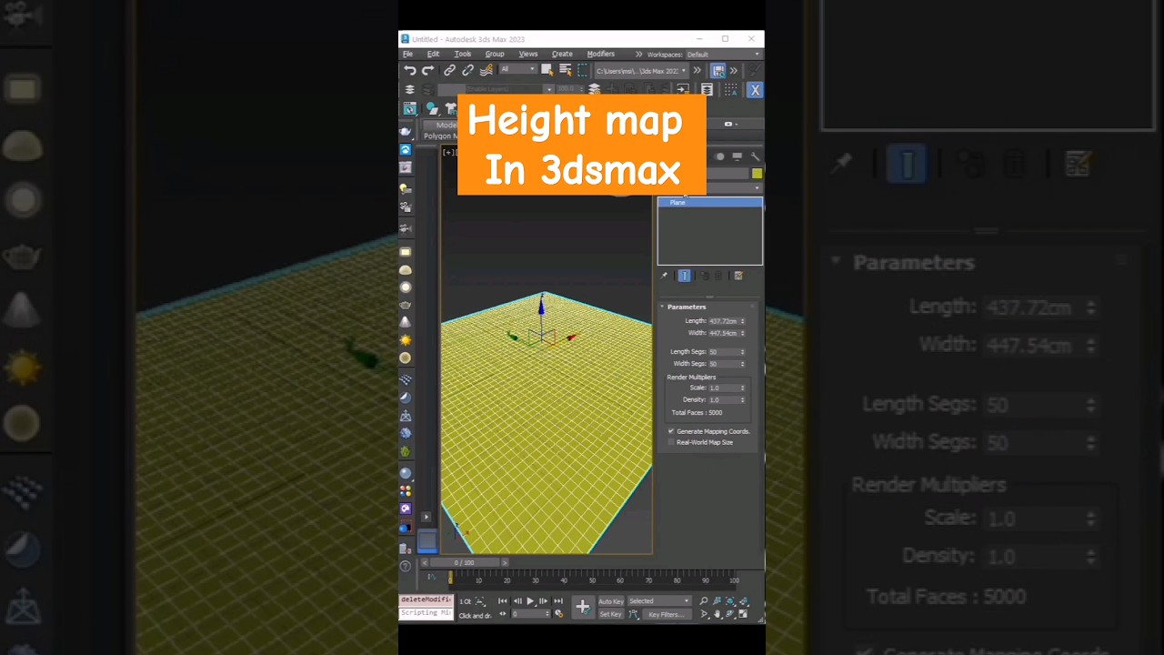The image size is (1164, 655).
Task: Open the Modifiers menu
Action: [x=601, y=55]
